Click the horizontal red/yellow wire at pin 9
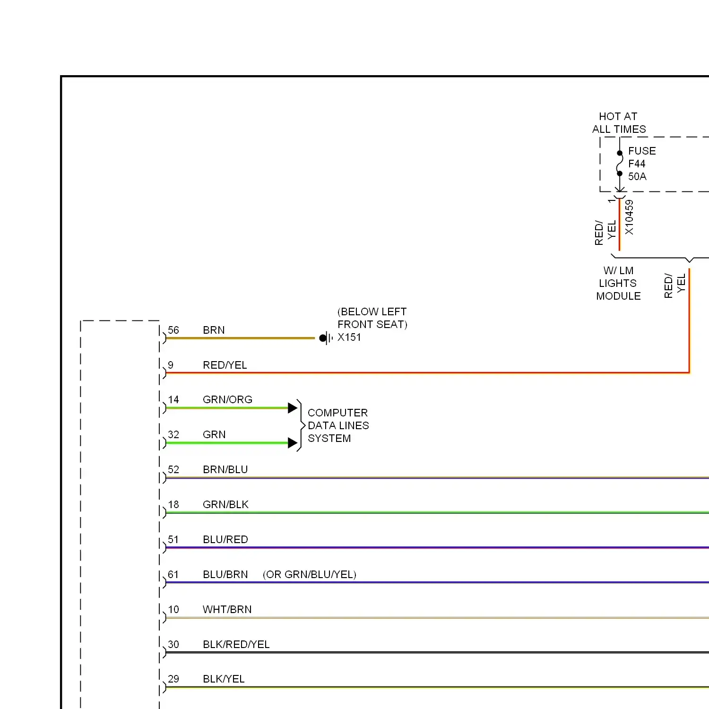709x709 pixels. [x=428, y=373]
